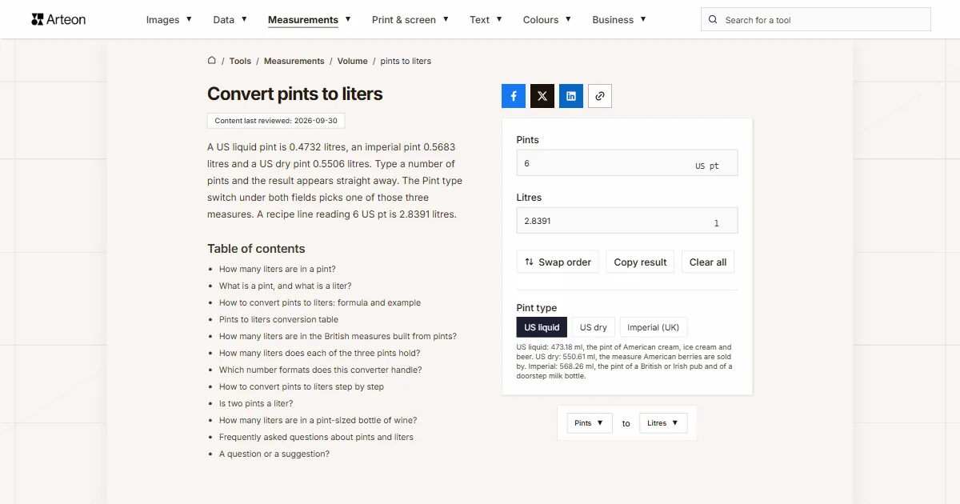Click Clear all button

[x=708, y=262]
